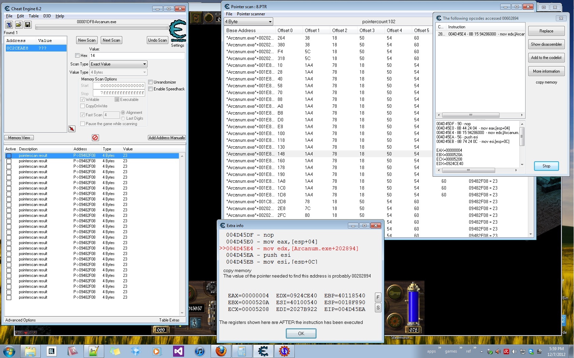Click the Show disassembler button
The height and width of the screenshot is (358, 574).
pos(546,44)
